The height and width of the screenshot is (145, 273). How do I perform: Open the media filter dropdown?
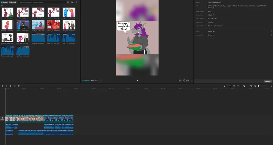pos(77,2)
